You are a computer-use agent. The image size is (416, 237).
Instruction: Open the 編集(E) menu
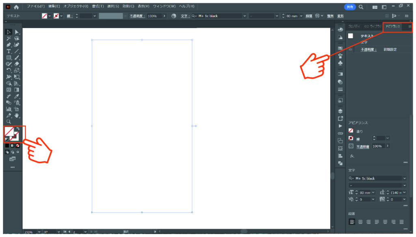pos(54,6)
